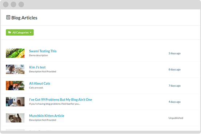Click the All Categories caret arrow
This screenshot has width=201, height=134.
[31, 32]
